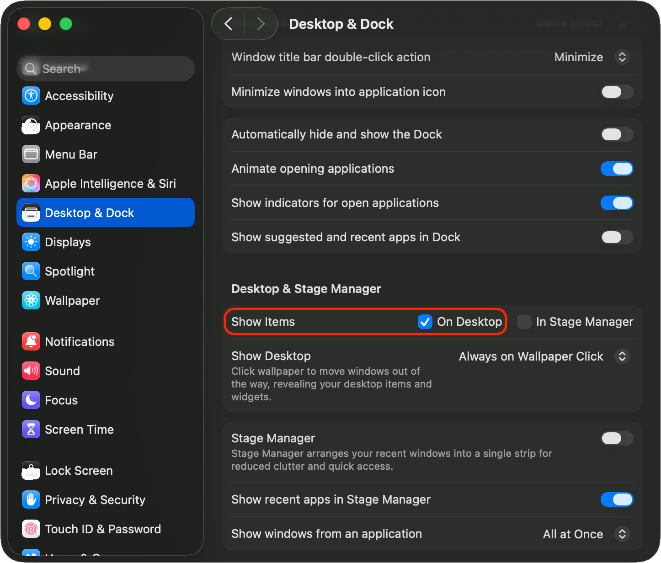Open Apple Intelligence & Siri icon
The height and width of the screenshot is (563, 661).
(31, 184)
